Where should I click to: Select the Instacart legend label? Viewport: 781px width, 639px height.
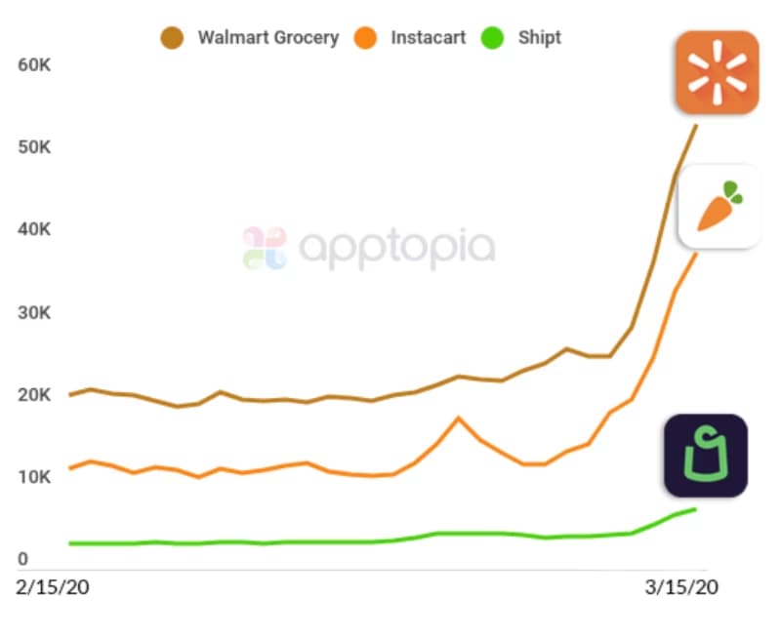click(x=429, y=38)
